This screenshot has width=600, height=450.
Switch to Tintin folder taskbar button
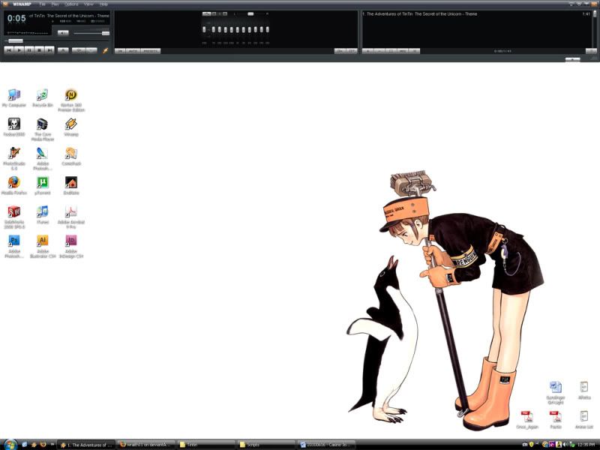click(205, 445)
